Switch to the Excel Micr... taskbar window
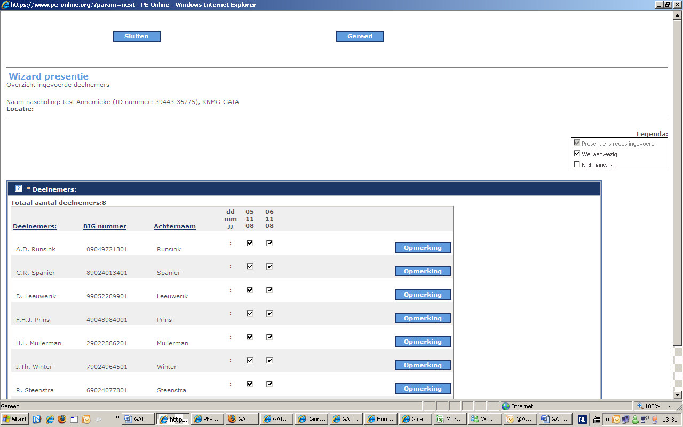The image size is (683, 427). [x=450, y=420]
